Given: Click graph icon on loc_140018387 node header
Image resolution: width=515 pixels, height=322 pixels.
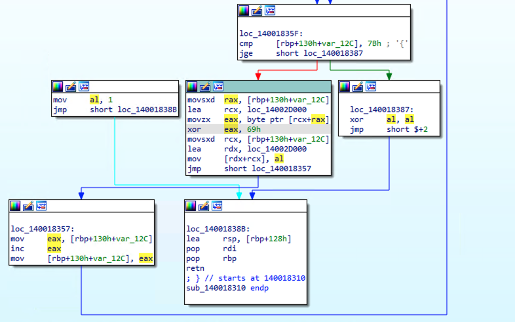Looking at the screenshot, I should (x=372, y=87).
